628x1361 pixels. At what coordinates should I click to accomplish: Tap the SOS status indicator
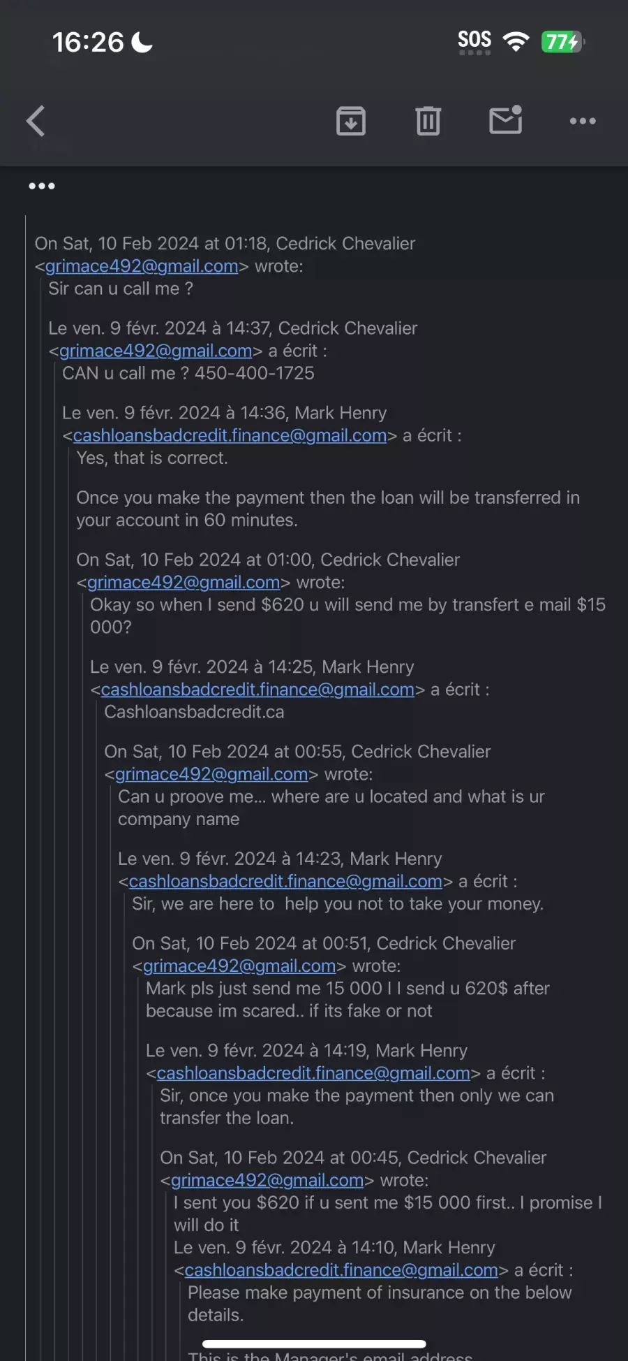tap(474, 42)
